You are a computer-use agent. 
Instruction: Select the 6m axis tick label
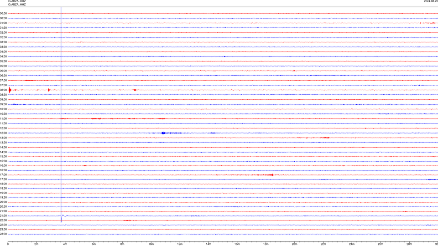tap(94, 244)
